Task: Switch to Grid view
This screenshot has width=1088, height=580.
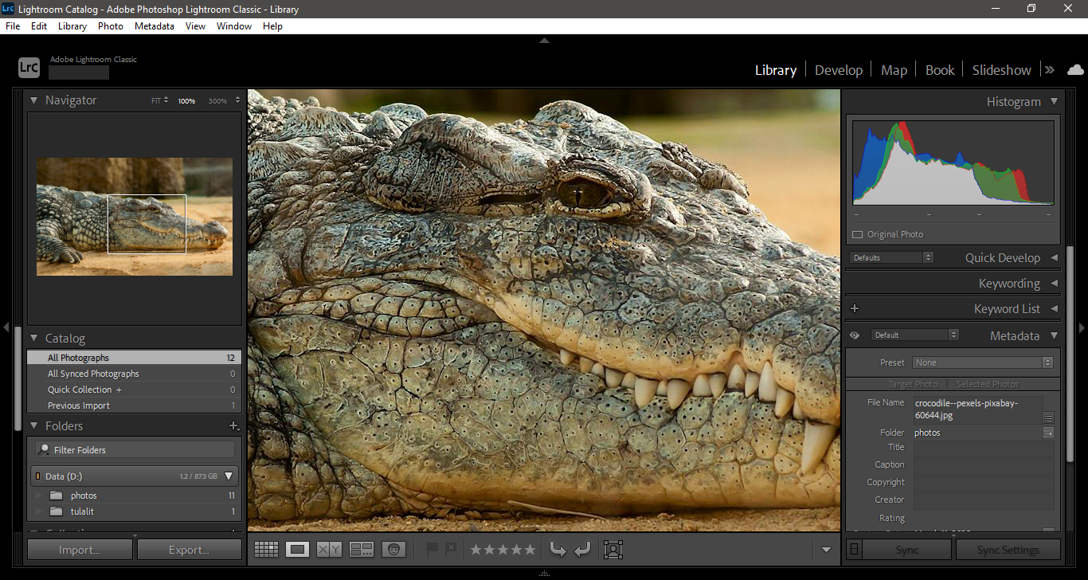Action: coord(266,549)
